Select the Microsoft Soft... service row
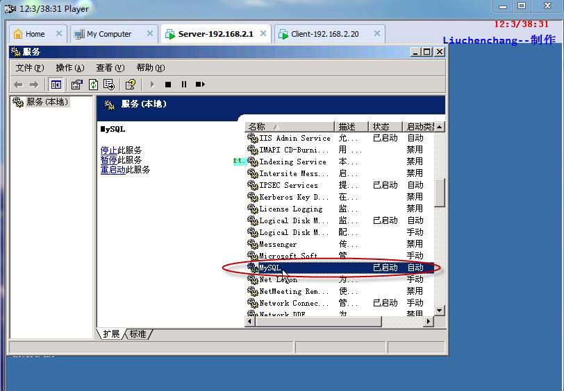564x391 pixels. click(340, 256)
